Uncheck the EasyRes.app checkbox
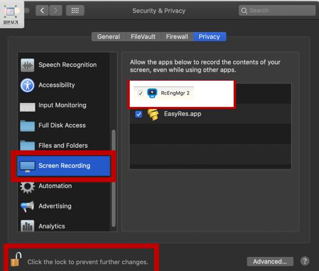 (139, 114)
